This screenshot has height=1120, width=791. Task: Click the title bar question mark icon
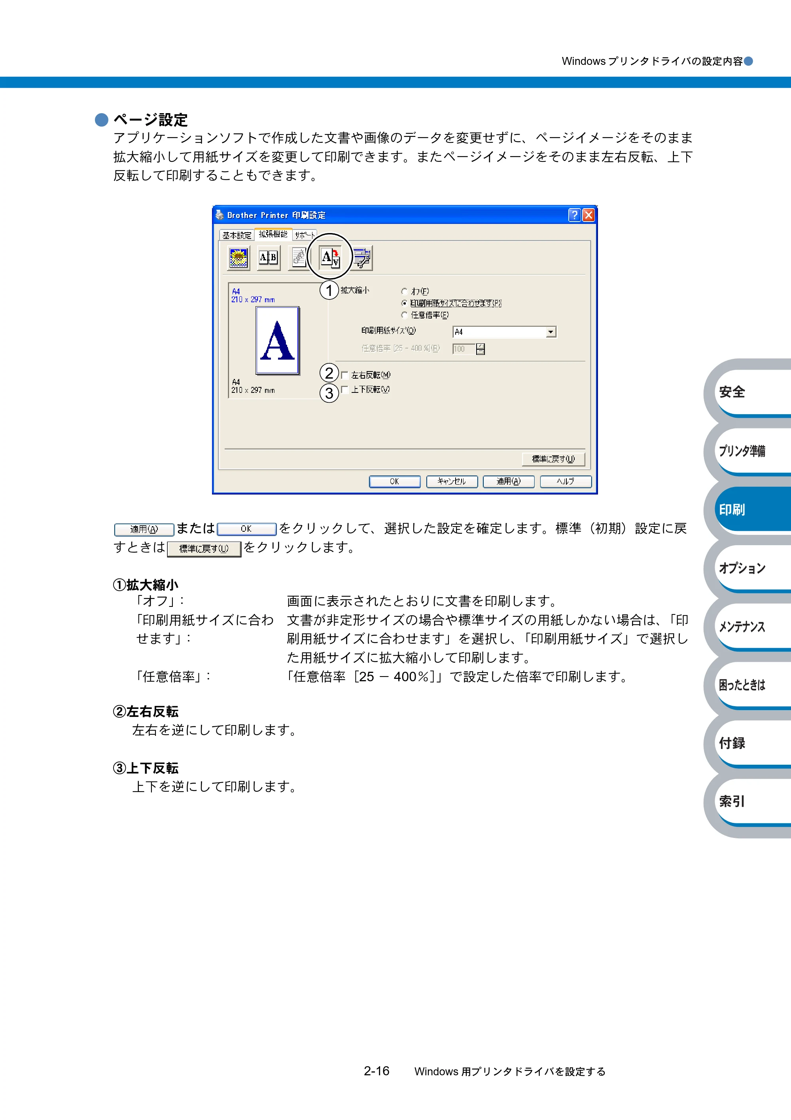pos(574,215)
